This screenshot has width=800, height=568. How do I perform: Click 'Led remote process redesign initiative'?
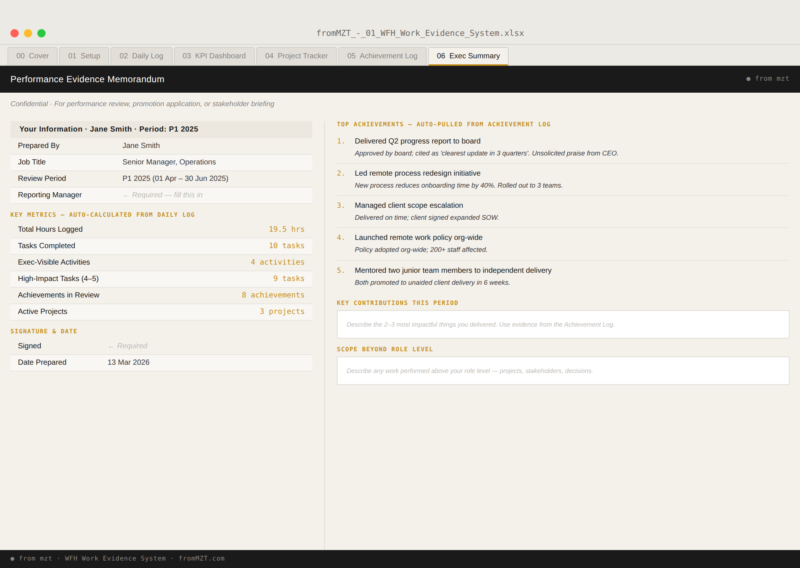click(x=418, y=173)
